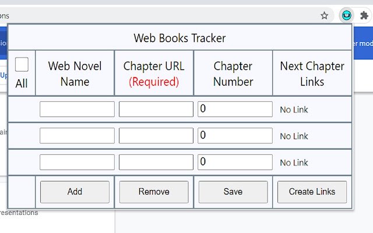Save the tracker entries
Screen dimensions: 373x233
[233, 192]
